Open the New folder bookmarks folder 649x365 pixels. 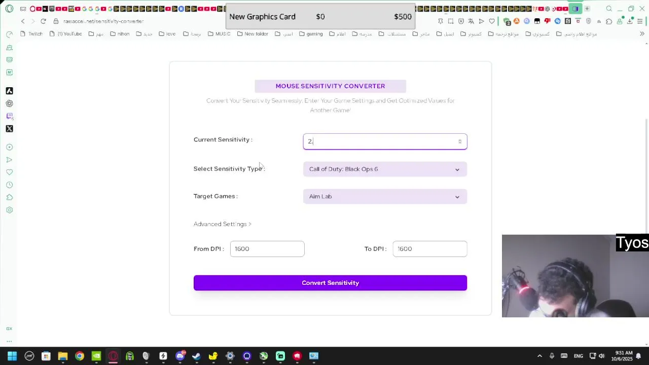click(x=252, y=34)
